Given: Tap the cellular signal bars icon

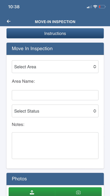Looking at the screenshot, I should point(89,7).
